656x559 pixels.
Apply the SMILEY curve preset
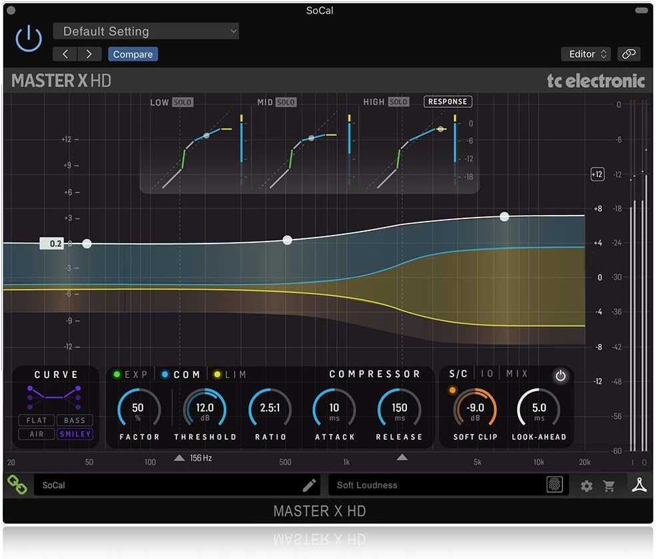pyautogui.click(x=75, y=434)
